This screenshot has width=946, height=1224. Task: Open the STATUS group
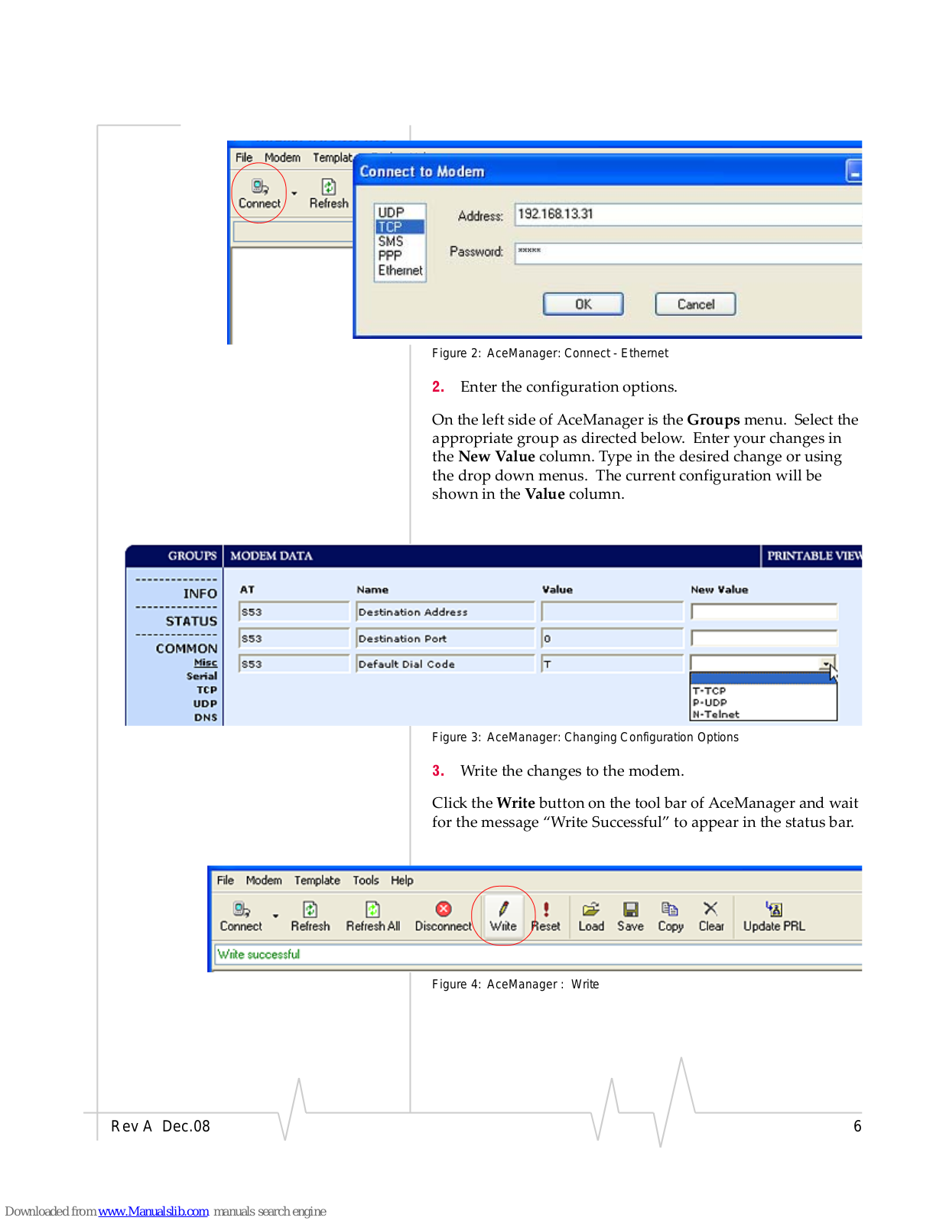(x=191, y=621)
